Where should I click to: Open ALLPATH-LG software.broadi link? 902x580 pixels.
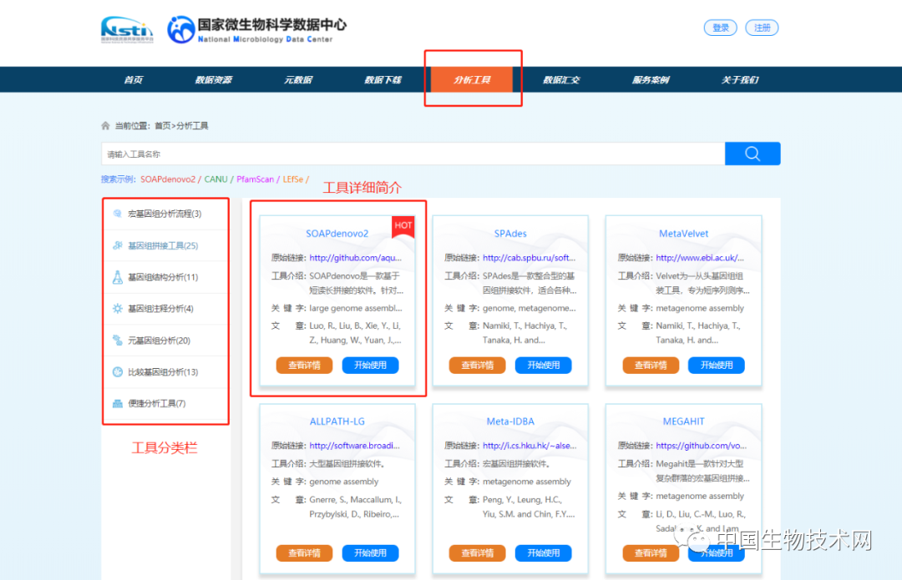pos(354,446)
